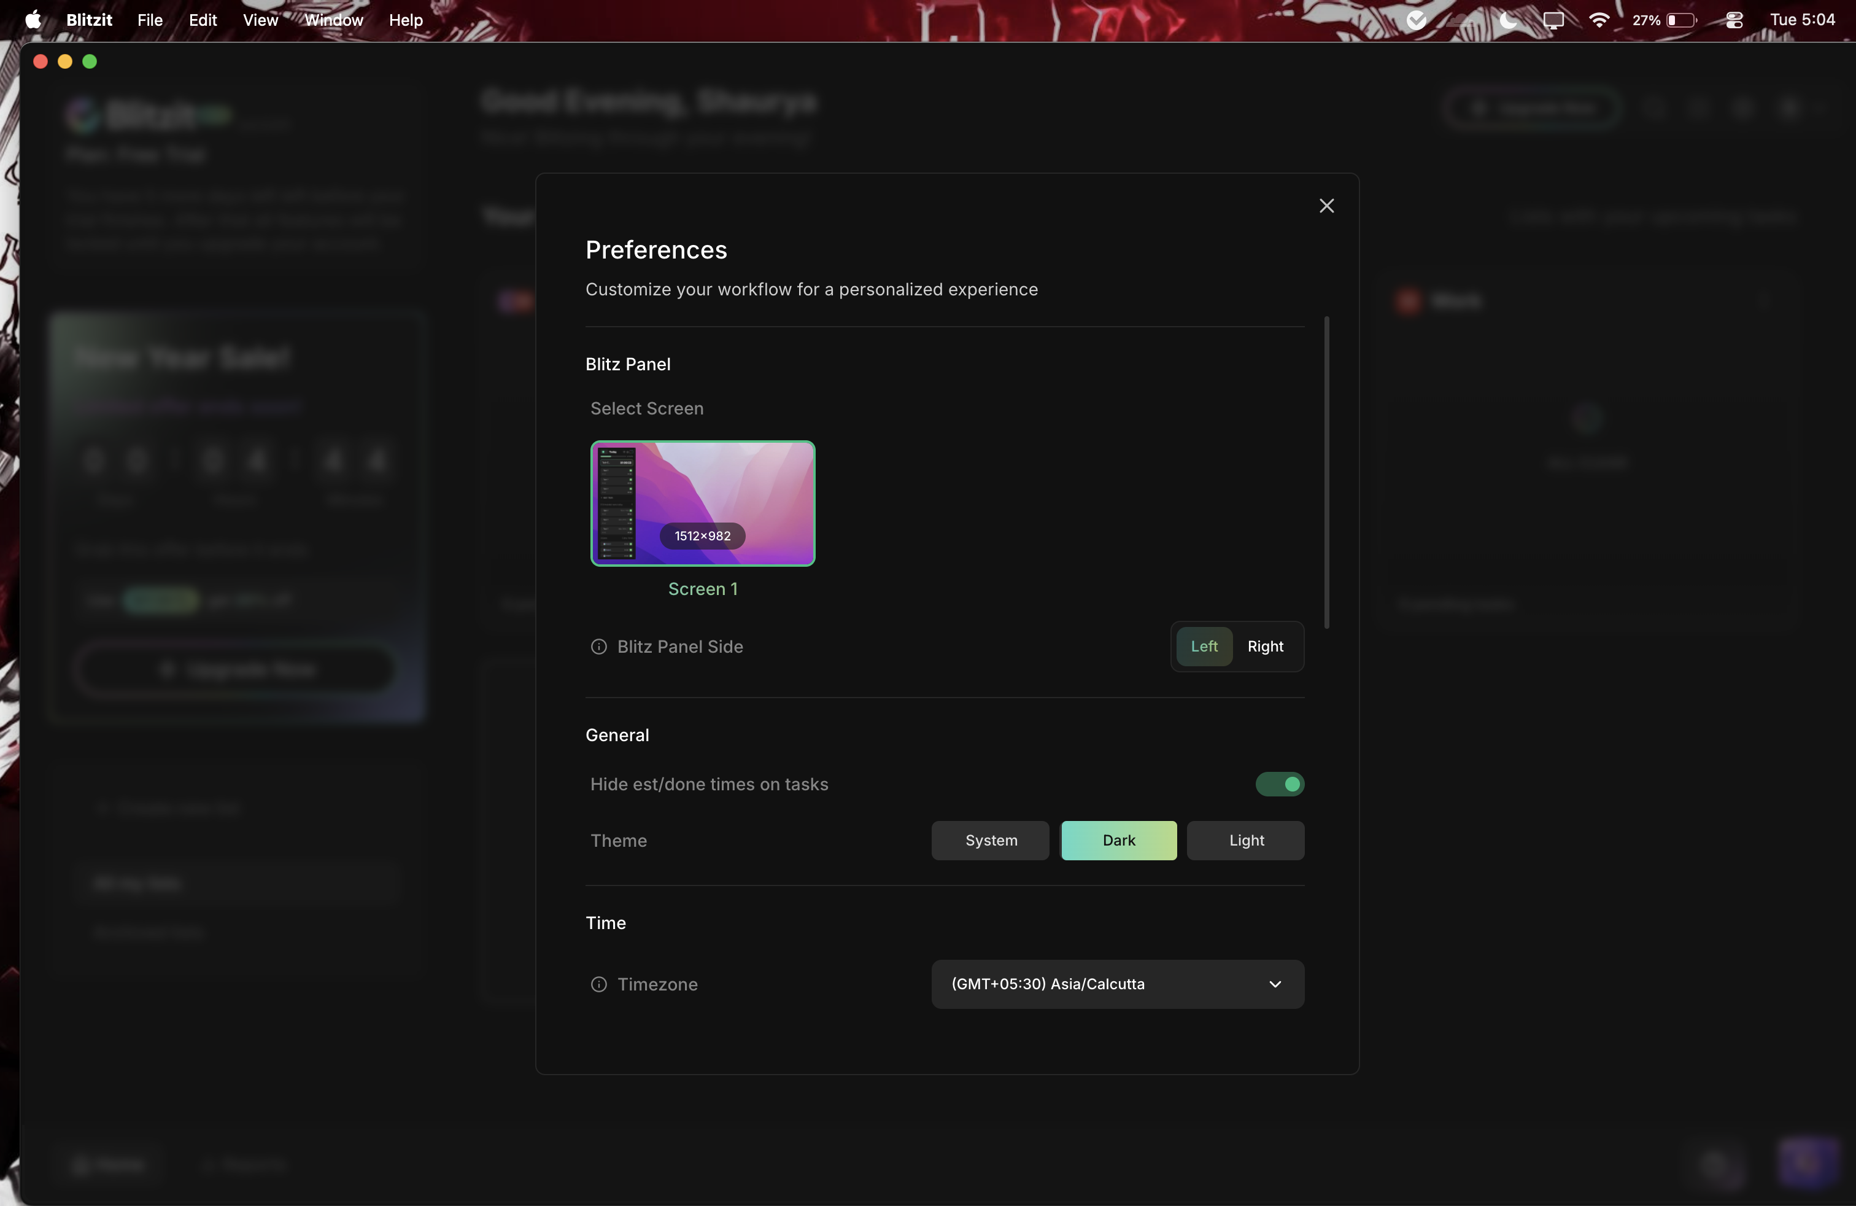Open the Window menu
1856x1206 pixels.
click(x=334, y=20)
